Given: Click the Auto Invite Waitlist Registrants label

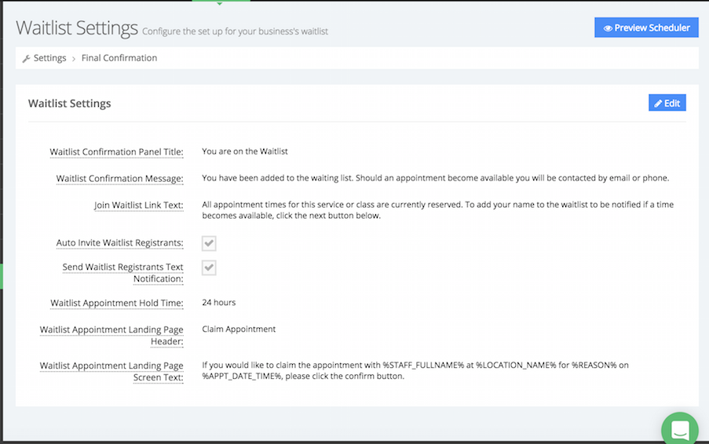Looking at the screenshot, I should coord(119,243).
